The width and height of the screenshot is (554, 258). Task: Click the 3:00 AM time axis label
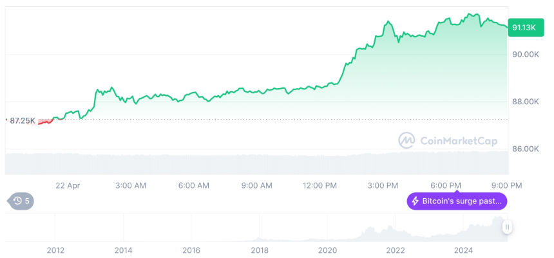pos(131,185)
